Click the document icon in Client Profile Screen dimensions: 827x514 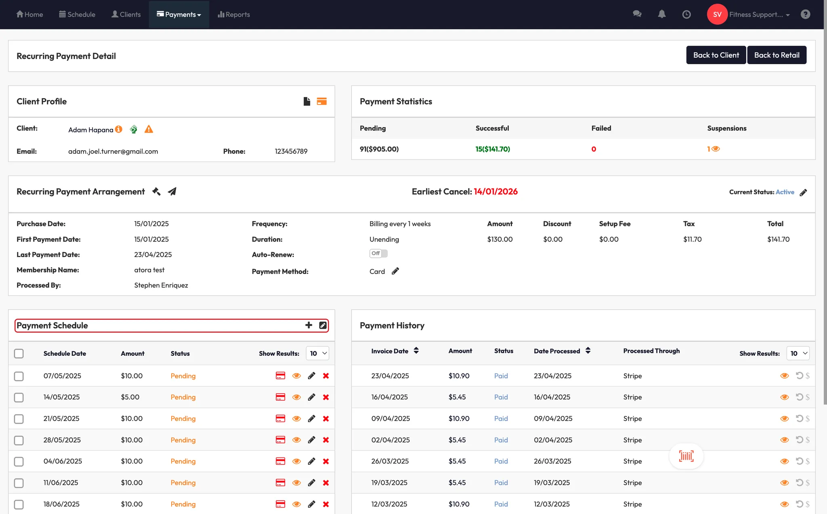click(307, 101)
